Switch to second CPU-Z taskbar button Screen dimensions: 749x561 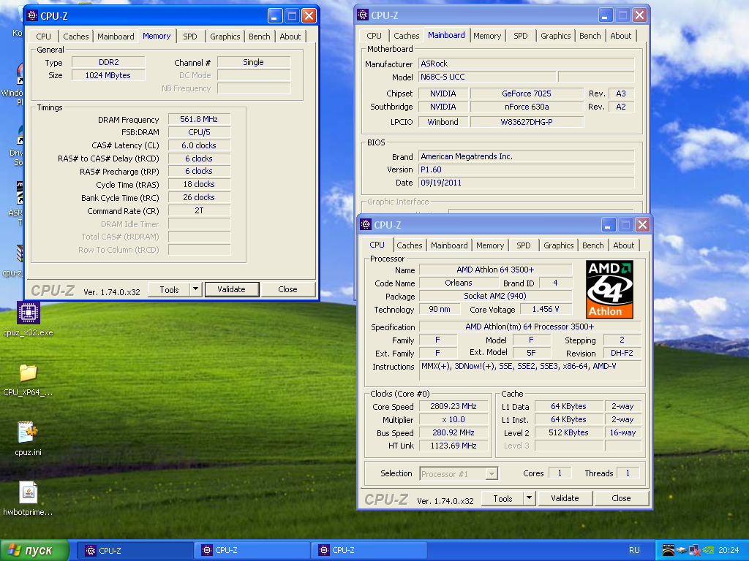coord(252,550)
